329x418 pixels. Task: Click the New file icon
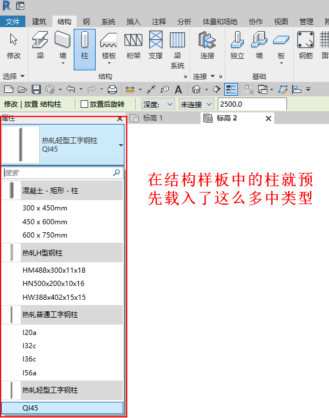[9, 89]
